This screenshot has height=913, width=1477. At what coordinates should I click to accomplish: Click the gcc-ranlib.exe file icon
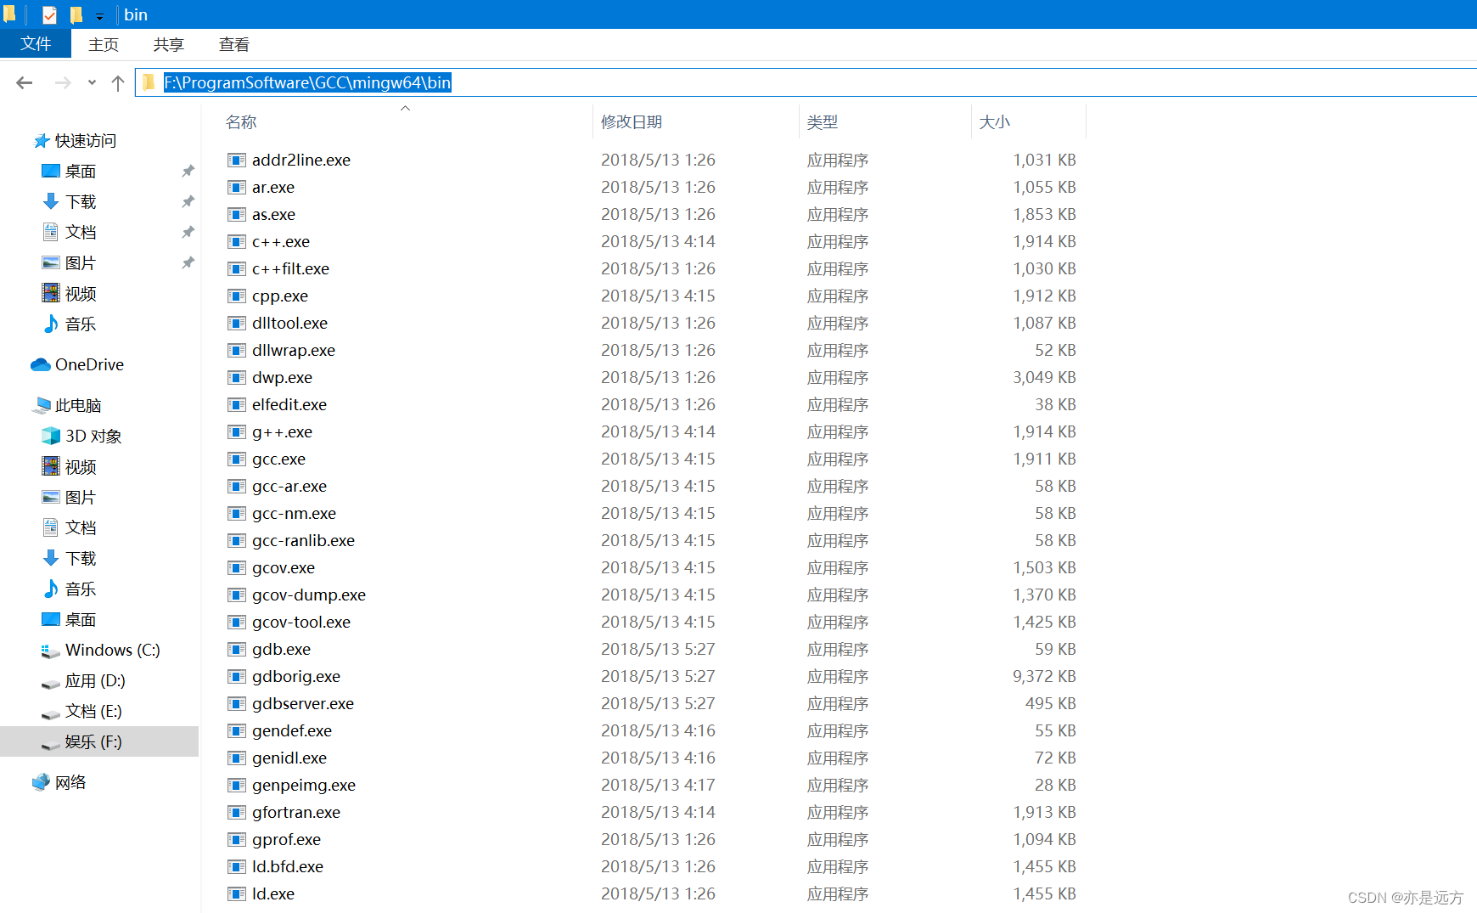coord(236,540)
